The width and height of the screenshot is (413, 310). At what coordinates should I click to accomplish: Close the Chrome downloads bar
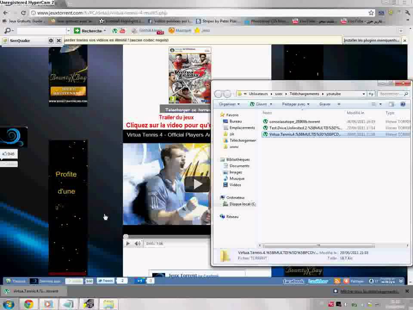[x=407, y=291]
